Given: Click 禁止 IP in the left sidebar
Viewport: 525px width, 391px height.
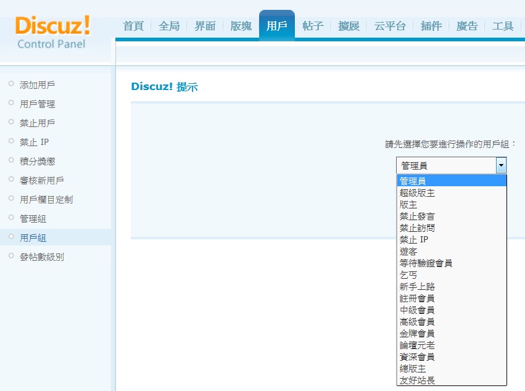Looking at the screenshot, I should pos(34,142).
